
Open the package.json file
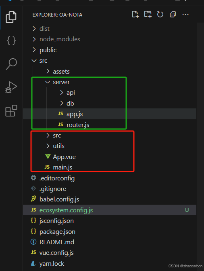pos(110,231)
